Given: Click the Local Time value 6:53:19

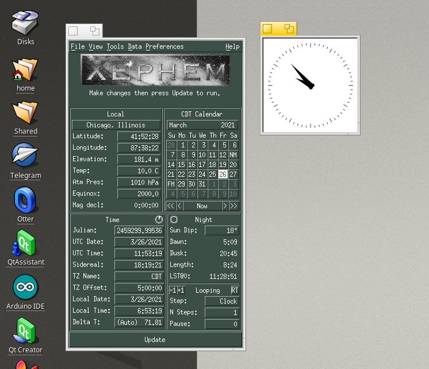Looking at the screenshot, I should [139, 311].
